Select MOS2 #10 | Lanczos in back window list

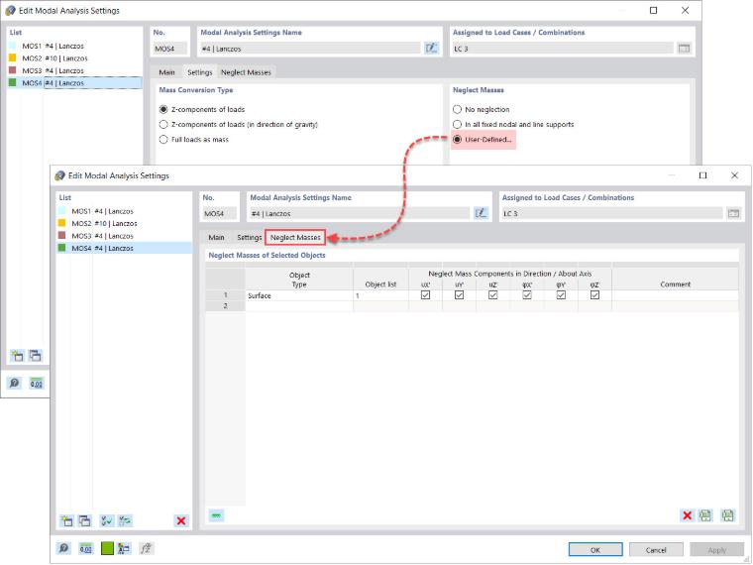point(74,58)
